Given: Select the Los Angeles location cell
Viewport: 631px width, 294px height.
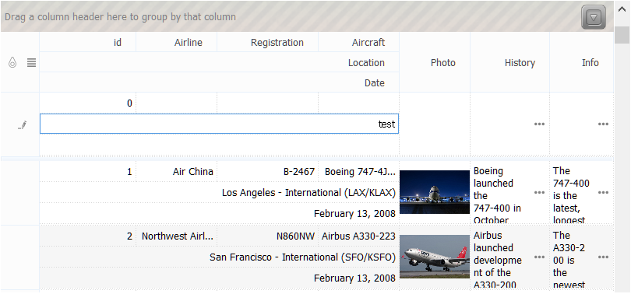Looking at the screenshot, I should tap(220, 193).
